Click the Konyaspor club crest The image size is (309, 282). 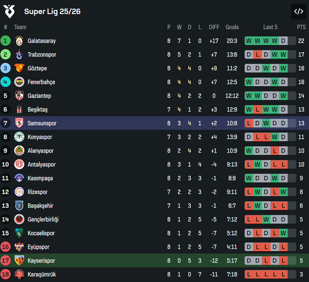[x=19, y=137]
